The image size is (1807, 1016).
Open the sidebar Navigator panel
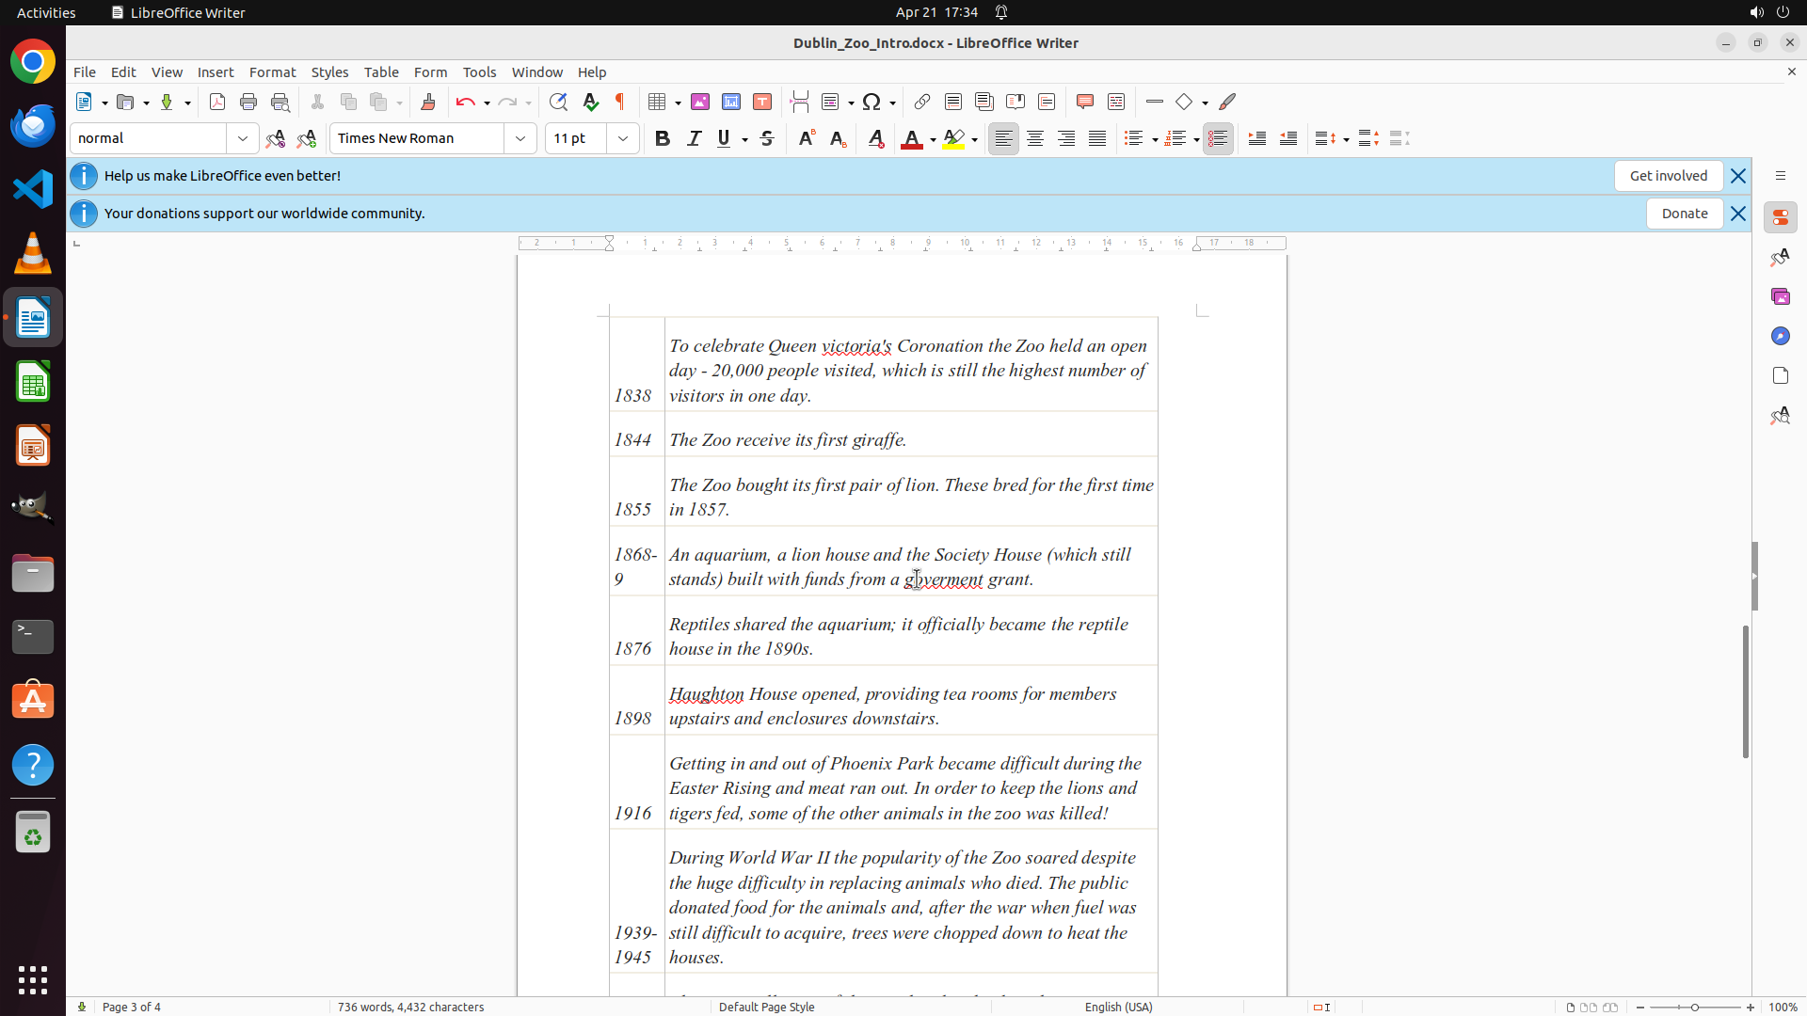coord(1780,336)
